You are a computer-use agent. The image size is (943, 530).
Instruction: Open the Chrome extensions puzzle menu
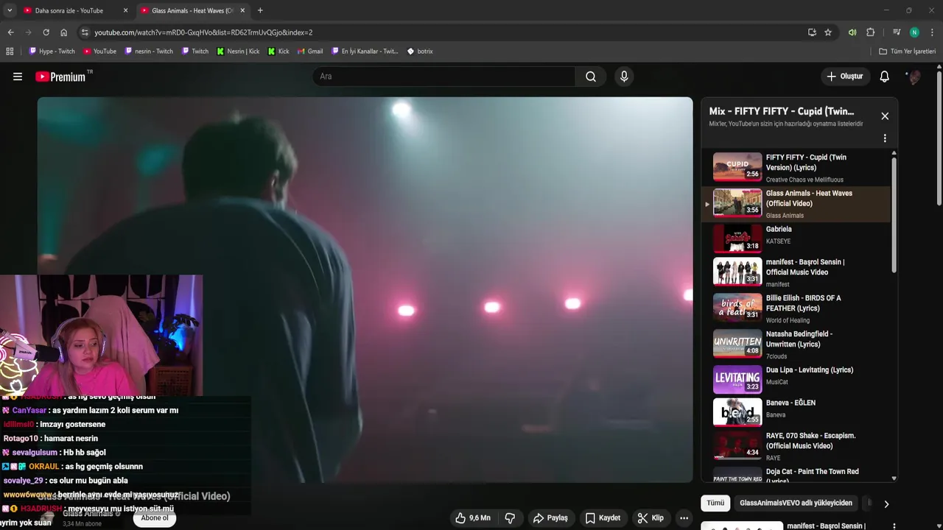click(871, 32)
